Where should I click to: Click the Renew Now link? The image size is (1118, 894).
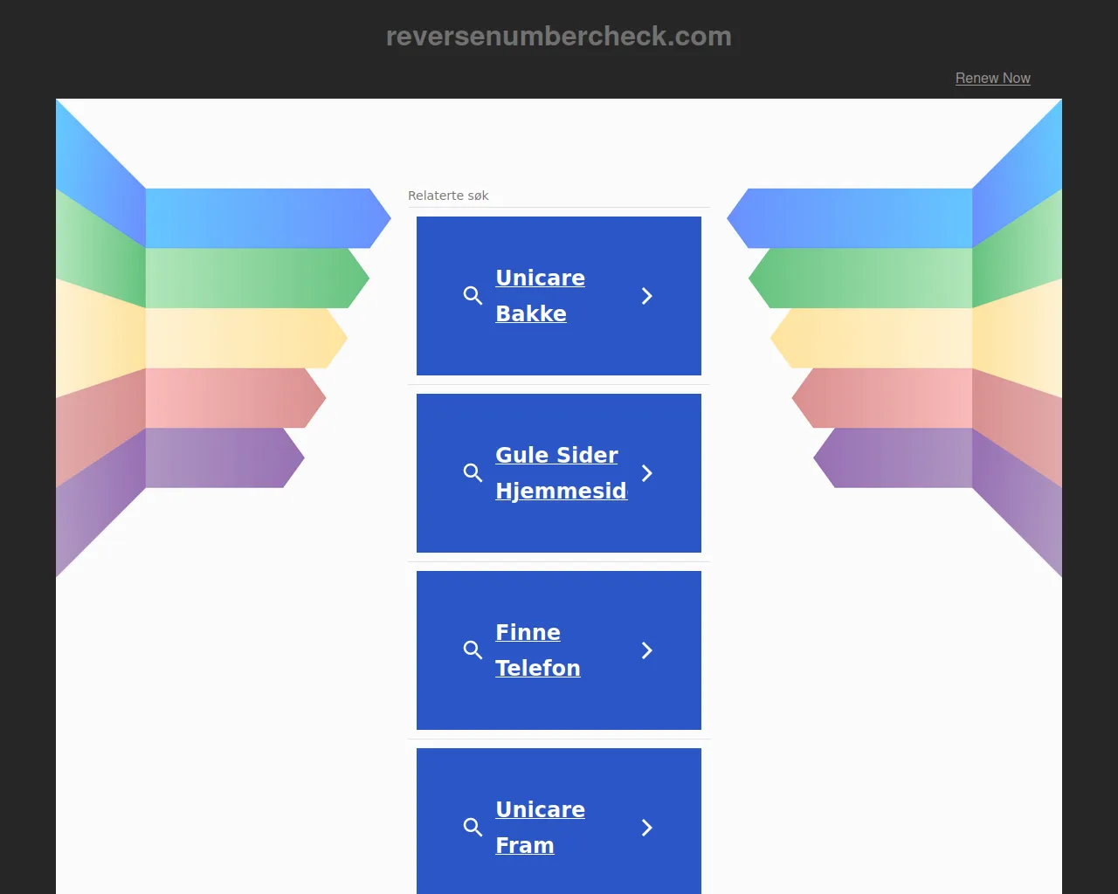(992, 78)
